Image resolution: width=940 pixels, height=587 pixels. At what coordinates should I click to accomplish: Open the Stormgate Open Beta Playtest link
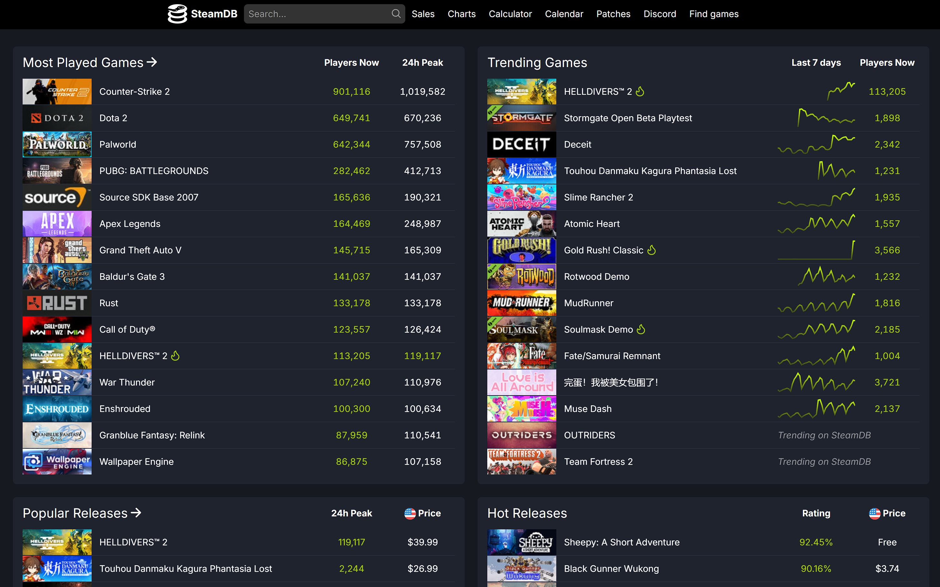click(628, 118)
